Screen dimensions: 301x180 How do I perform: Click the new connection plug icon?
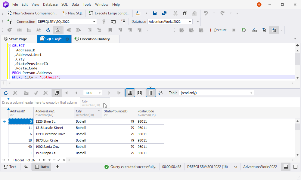pyautogui.click(x=10, y=21)
